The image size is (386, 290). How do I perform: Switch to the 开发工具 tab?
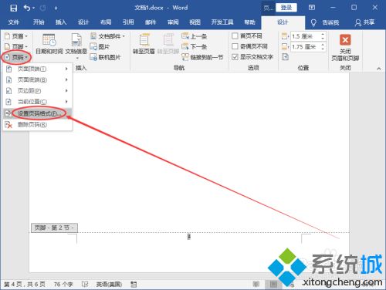[x=222, y=22]
